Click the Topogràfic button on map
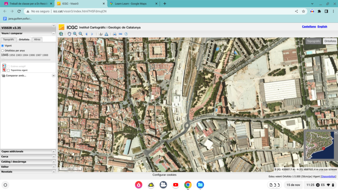The width and height of the screenshot is (338, 190). click(314, 41)
